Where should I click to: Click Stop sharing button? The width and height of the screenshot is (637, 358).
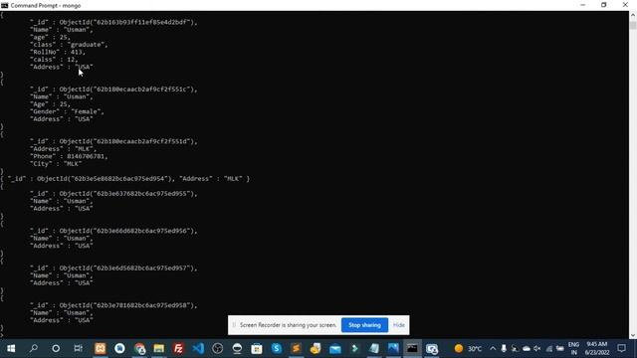pos(364,325)
